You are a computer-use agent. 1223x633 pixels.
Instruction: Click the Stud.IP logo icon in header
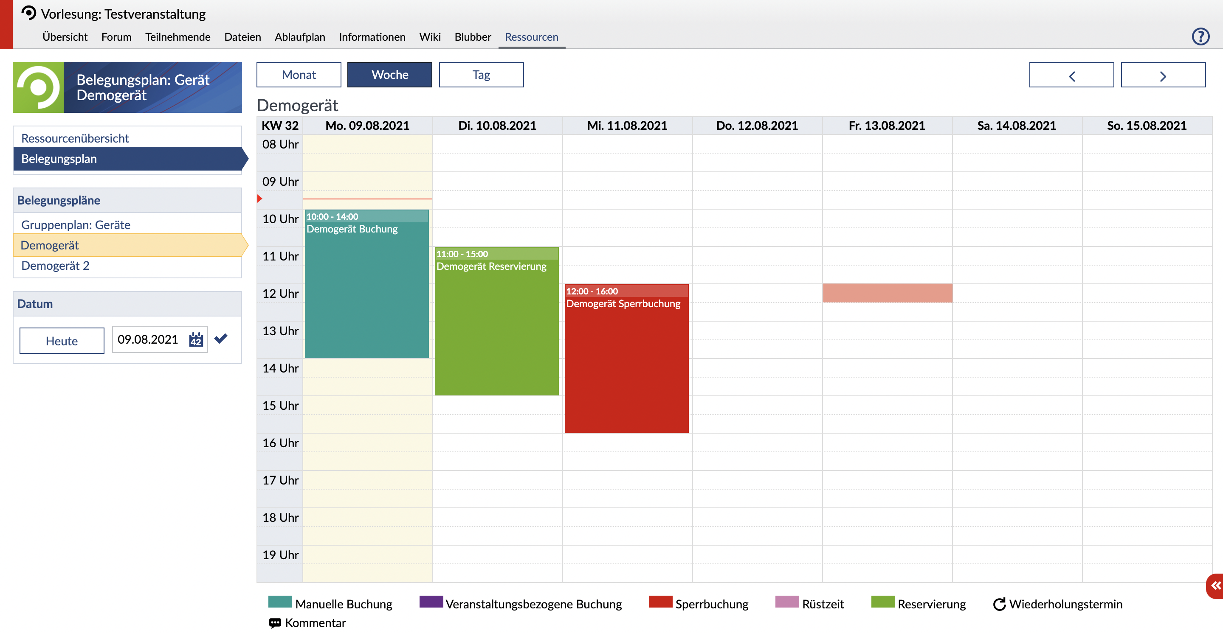pos(28,13)
